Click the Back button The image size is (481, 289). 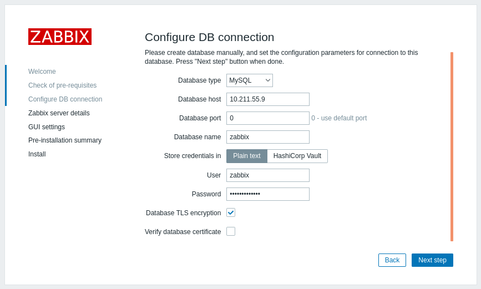coord(392,260)
